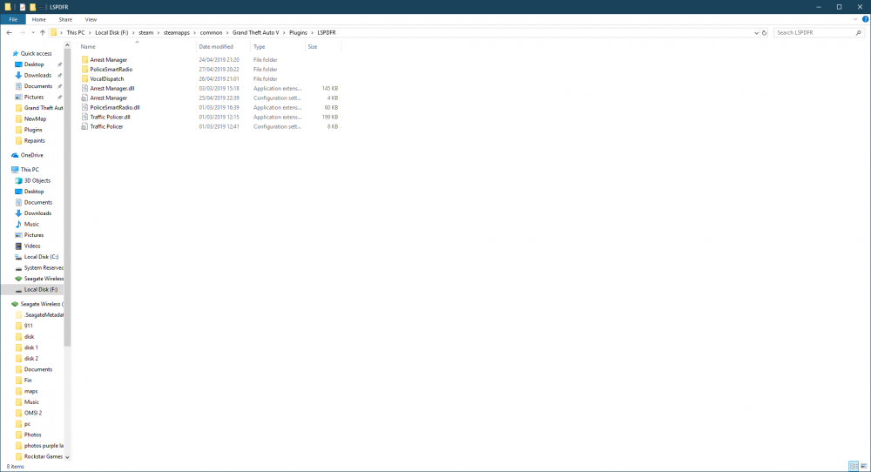871x472 pixels.
Task: Open pinned Downloads under Quick access
Action: [37, 76]
